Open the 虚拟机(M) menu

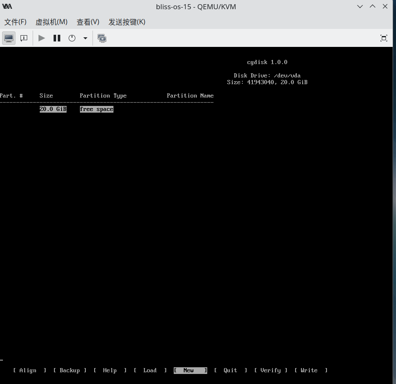point(51,22)
